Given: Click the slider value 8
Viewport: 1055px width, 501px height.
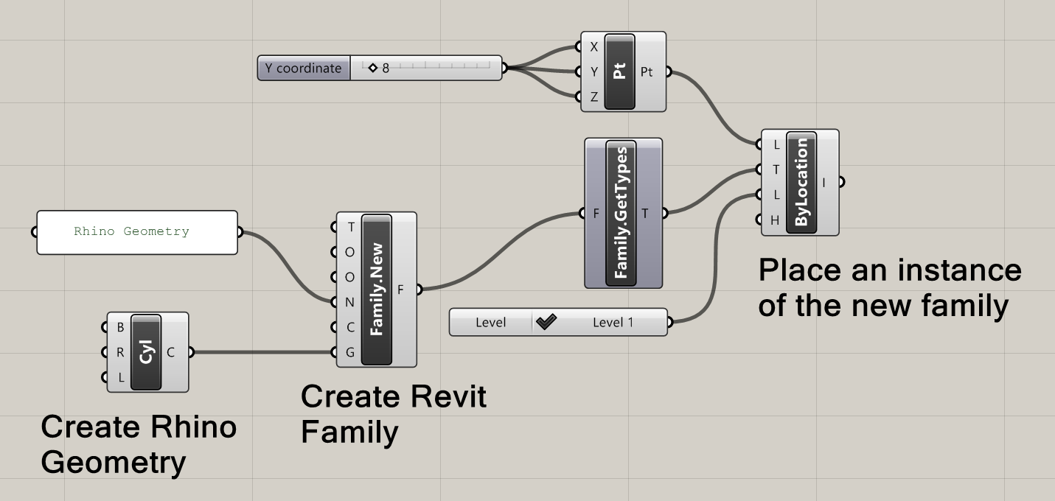Looking at the screenshot, I should click(386, 68).
